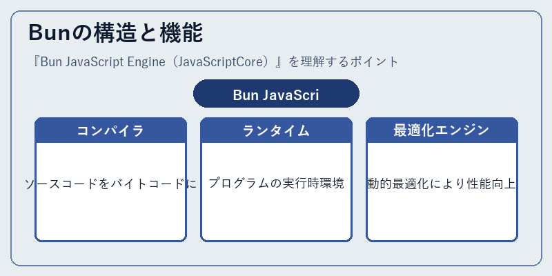The height and width of the screenshot is (276, 552).
Task: Select the ランタイム card header
Action: 276,130
